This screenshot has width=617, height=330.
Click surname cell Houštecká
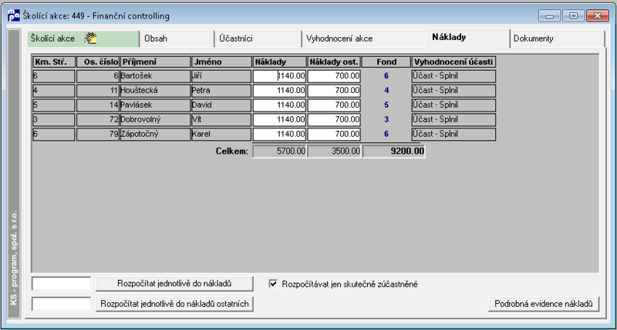(156, 91)
